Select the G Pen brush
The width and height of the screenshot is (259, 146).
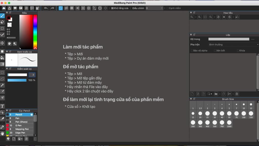coord(19,125)
